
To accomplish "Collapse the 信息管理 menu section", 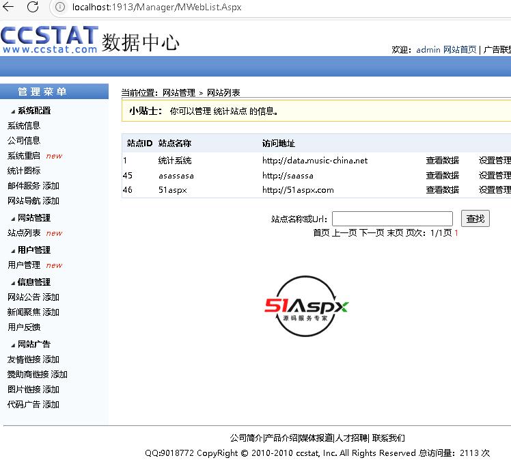I will point(30,282).
